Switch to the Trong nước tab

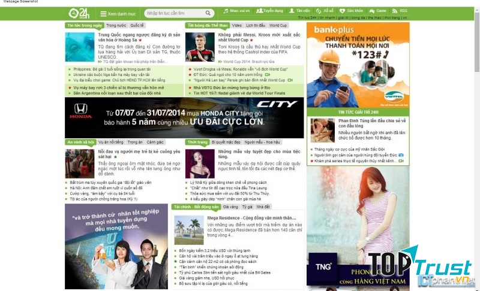coord(116,25)
